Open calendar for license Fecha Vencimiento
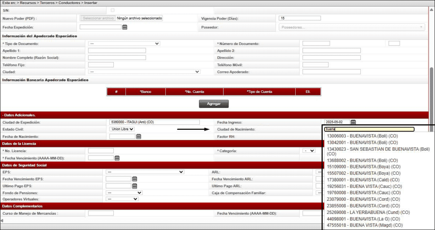The image size is (435, 230). [117, 158]
